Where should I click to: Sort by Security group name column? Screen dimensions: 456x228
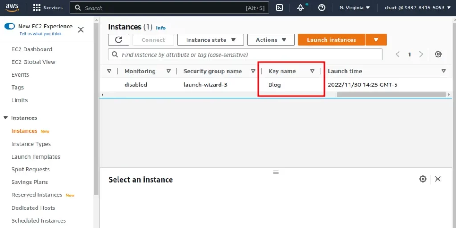point(253,71)
